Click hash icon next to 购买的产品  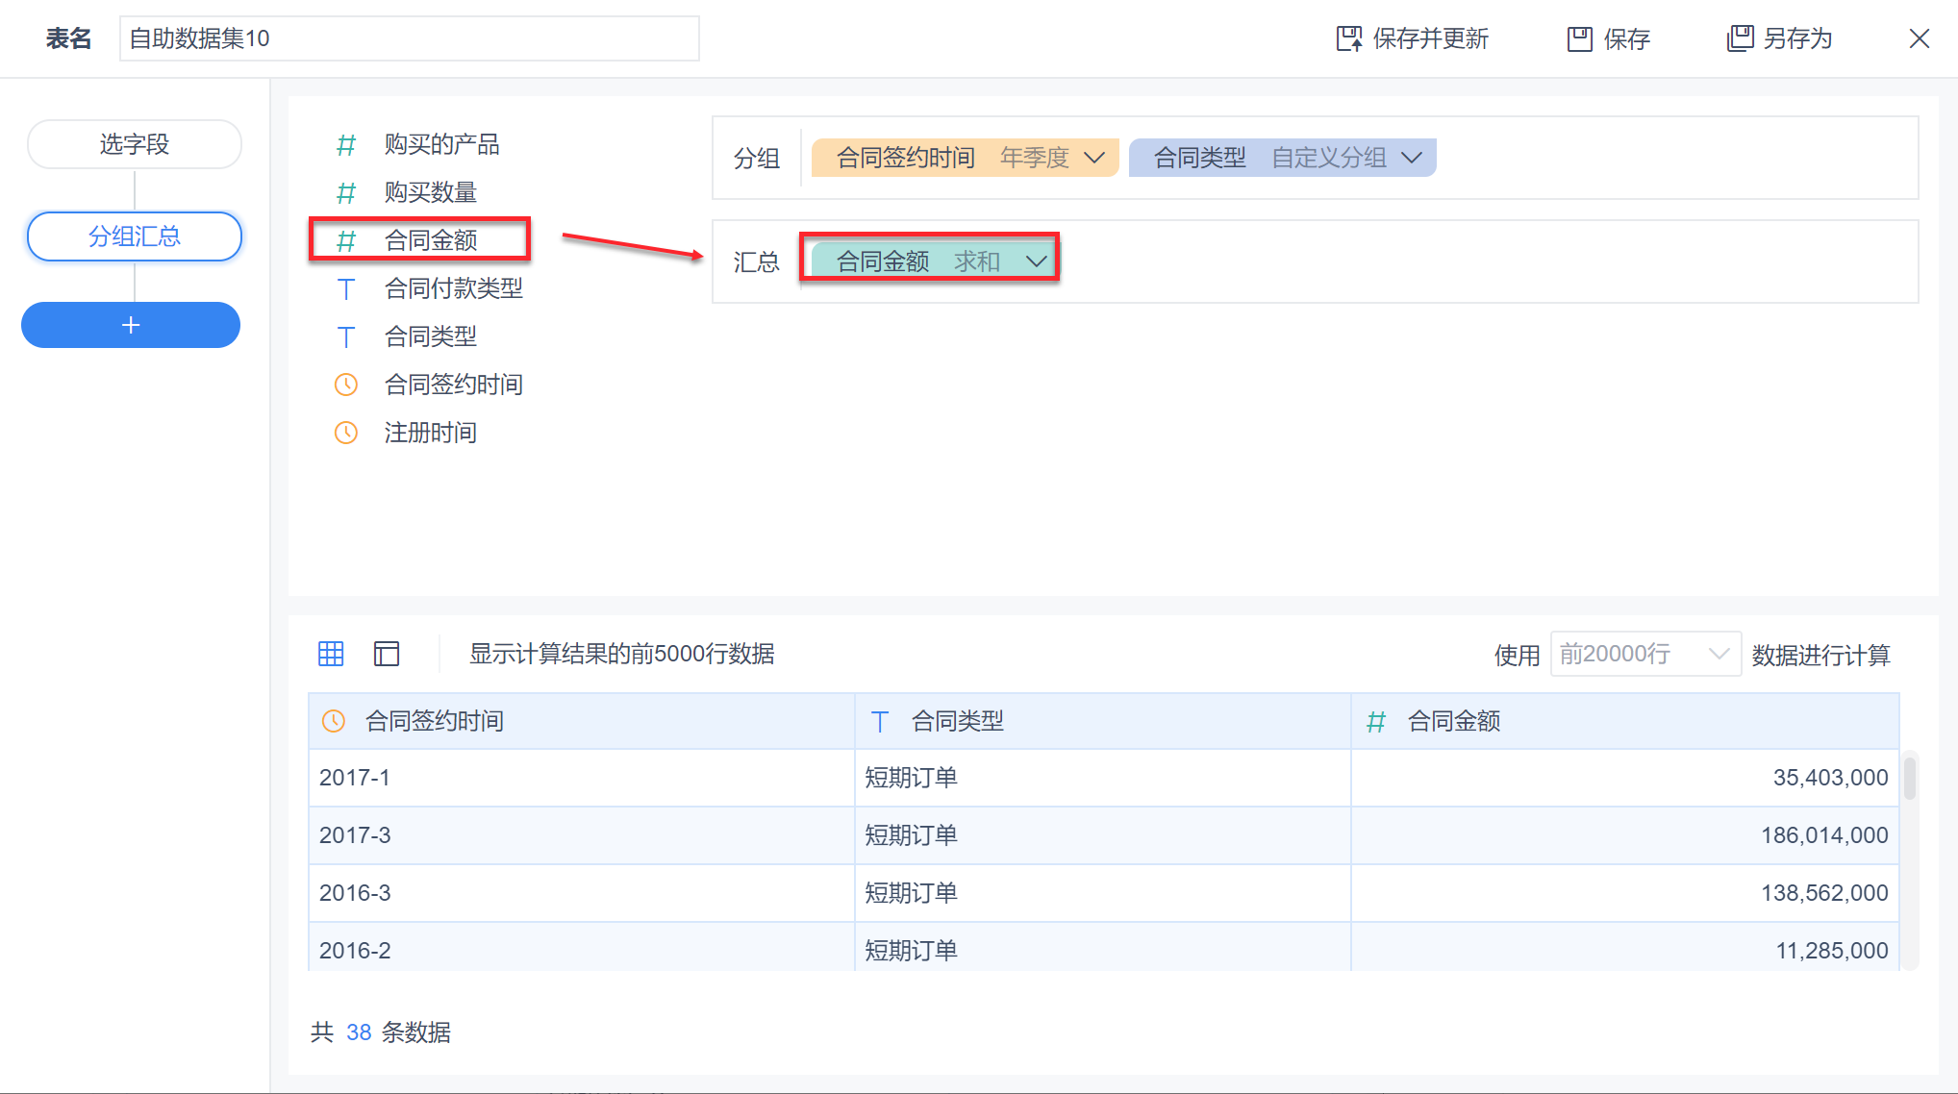point(346,144)
